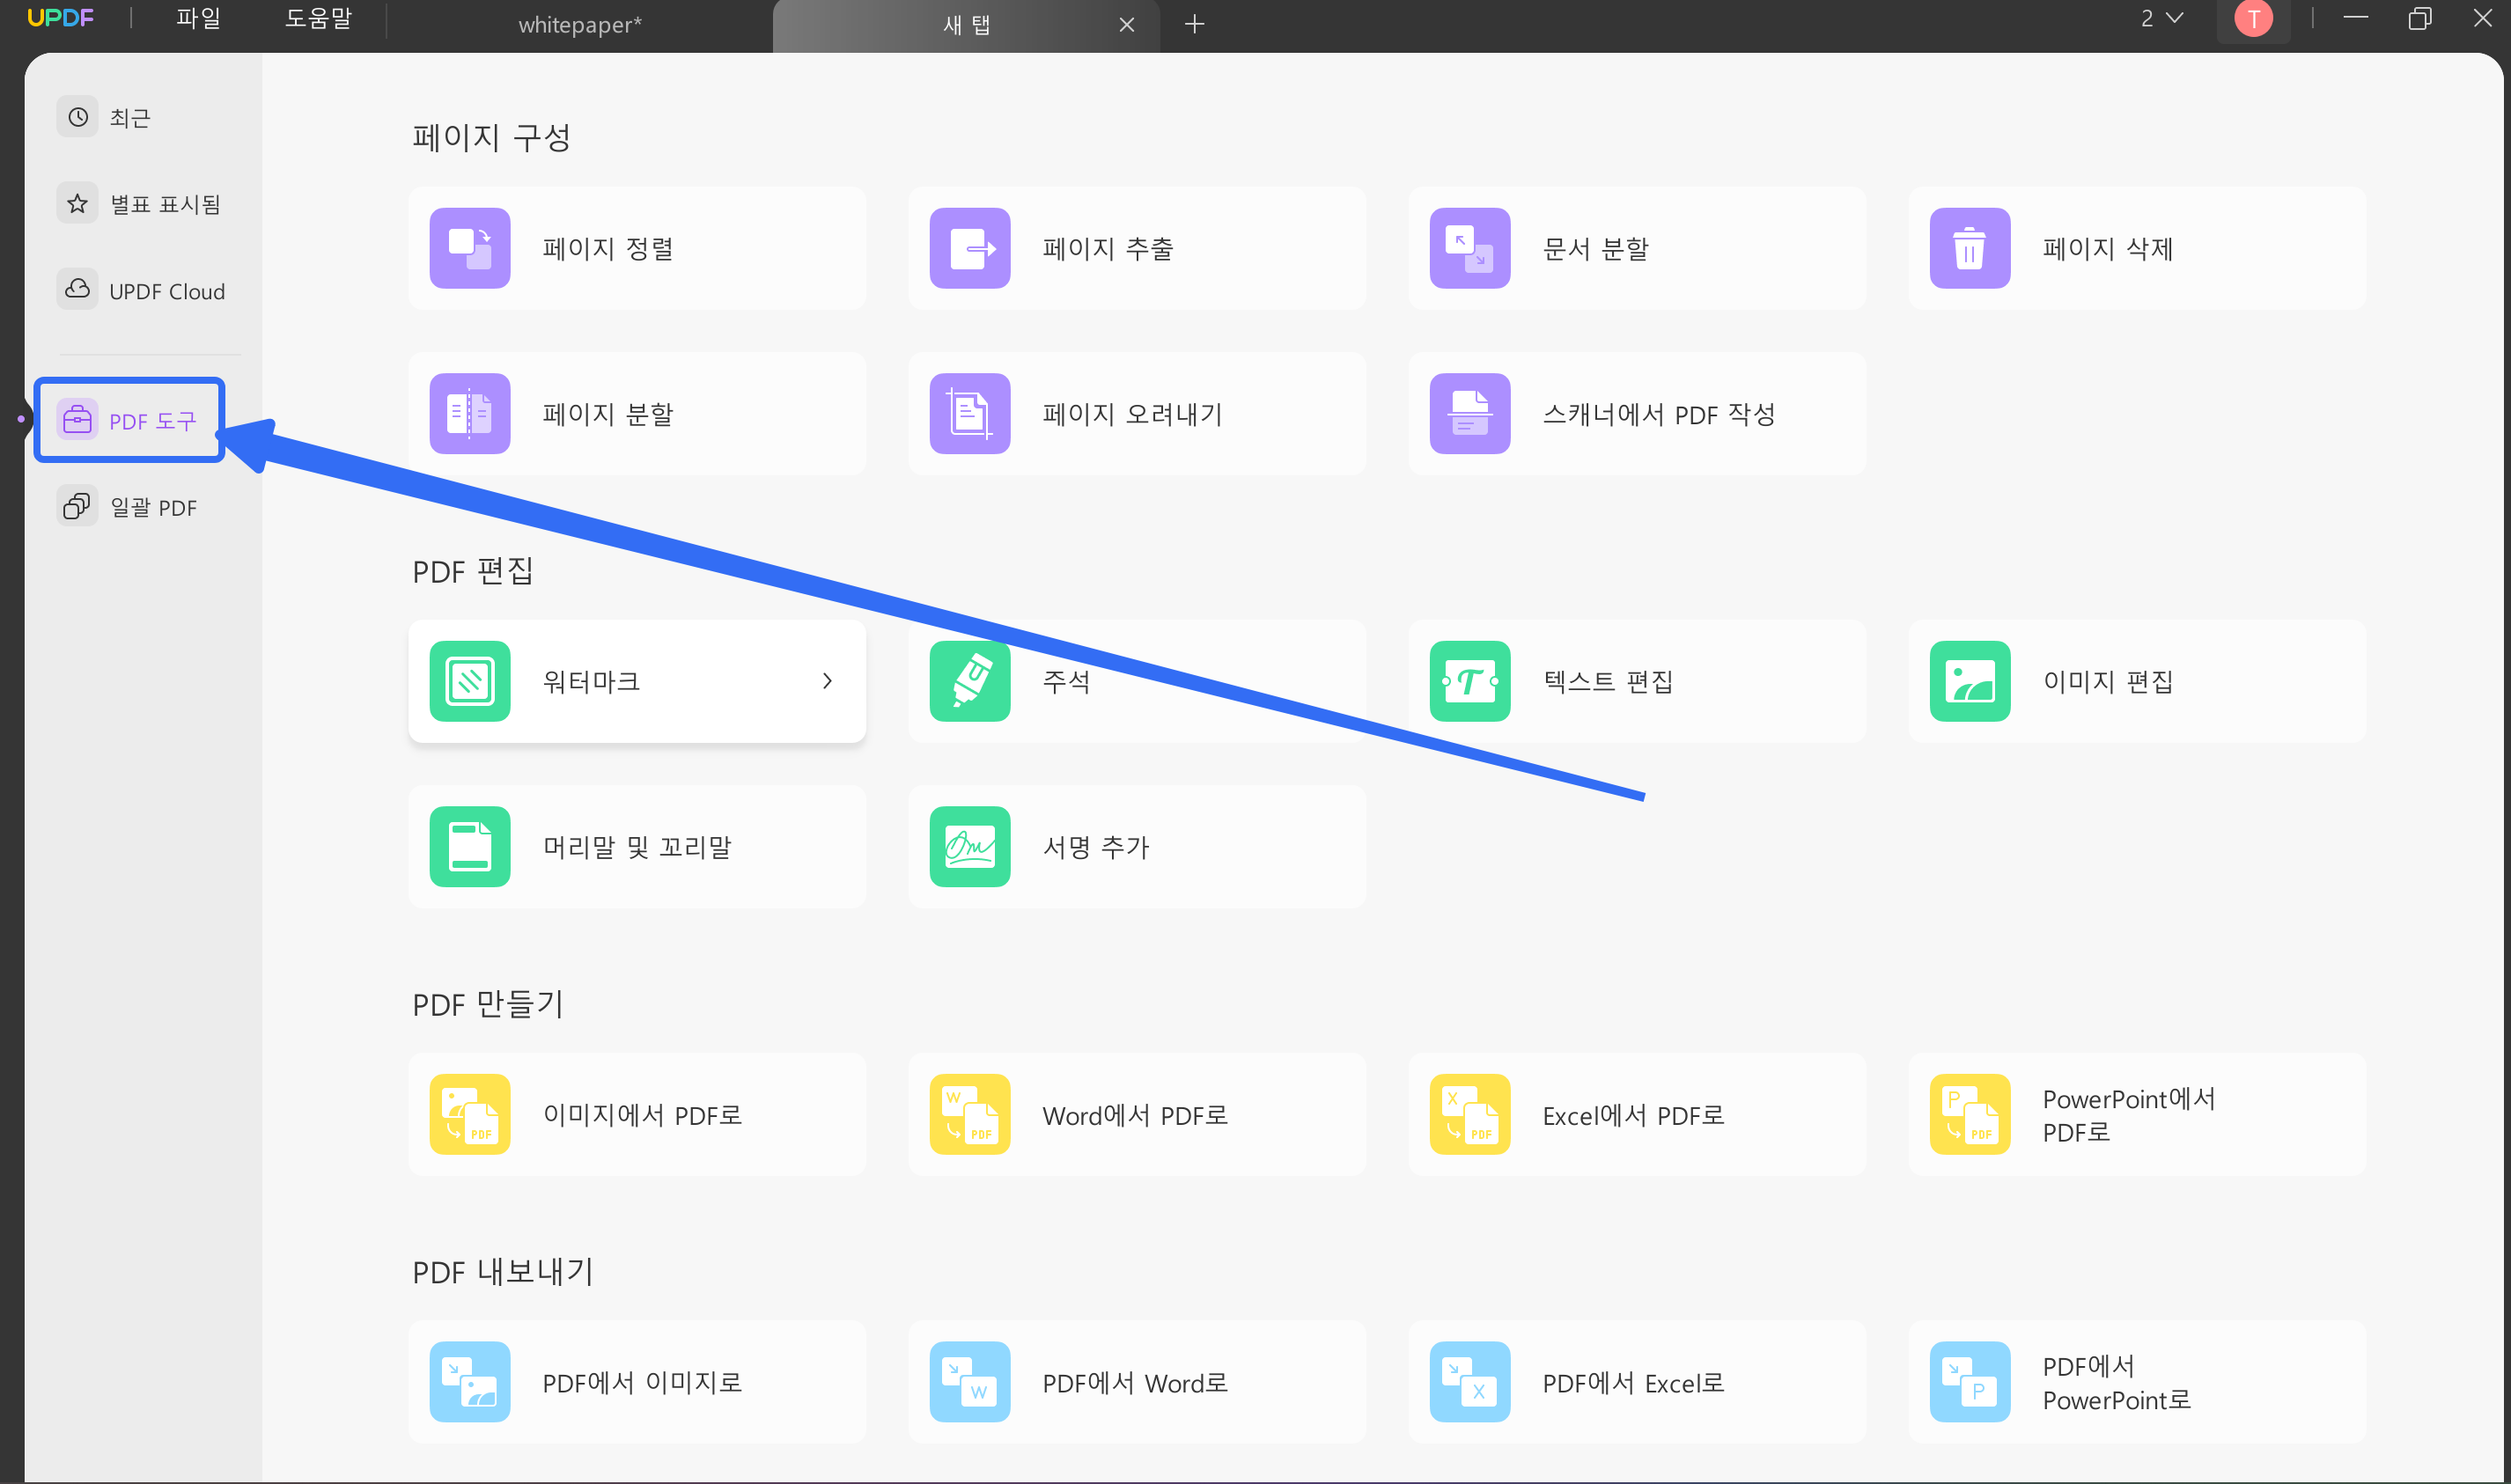Select the Excel to PDF icon
Screen dimensions: 2511x1484
[1470, 1114]
